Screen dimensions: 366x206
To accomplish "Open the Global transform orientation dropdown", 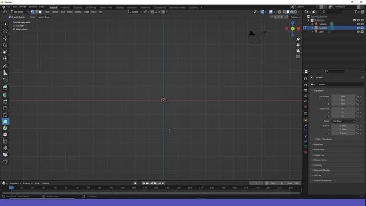I will pos(135,11).
